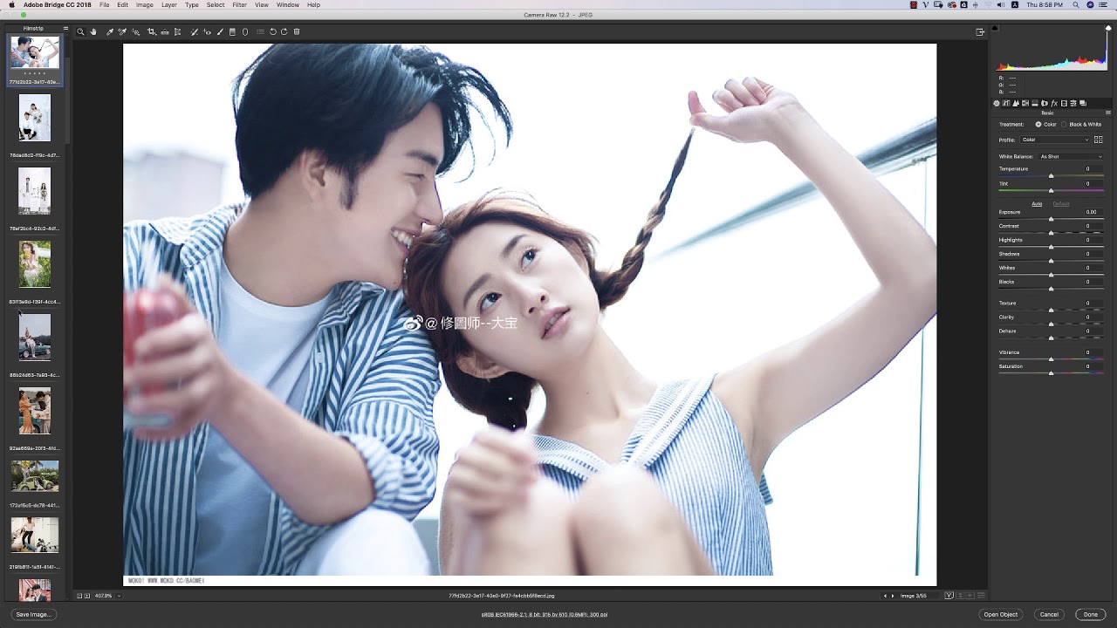Screen dimensions: 1117x628
Task: Select the Red Eye Removal tool
Action: click(207, 31)
